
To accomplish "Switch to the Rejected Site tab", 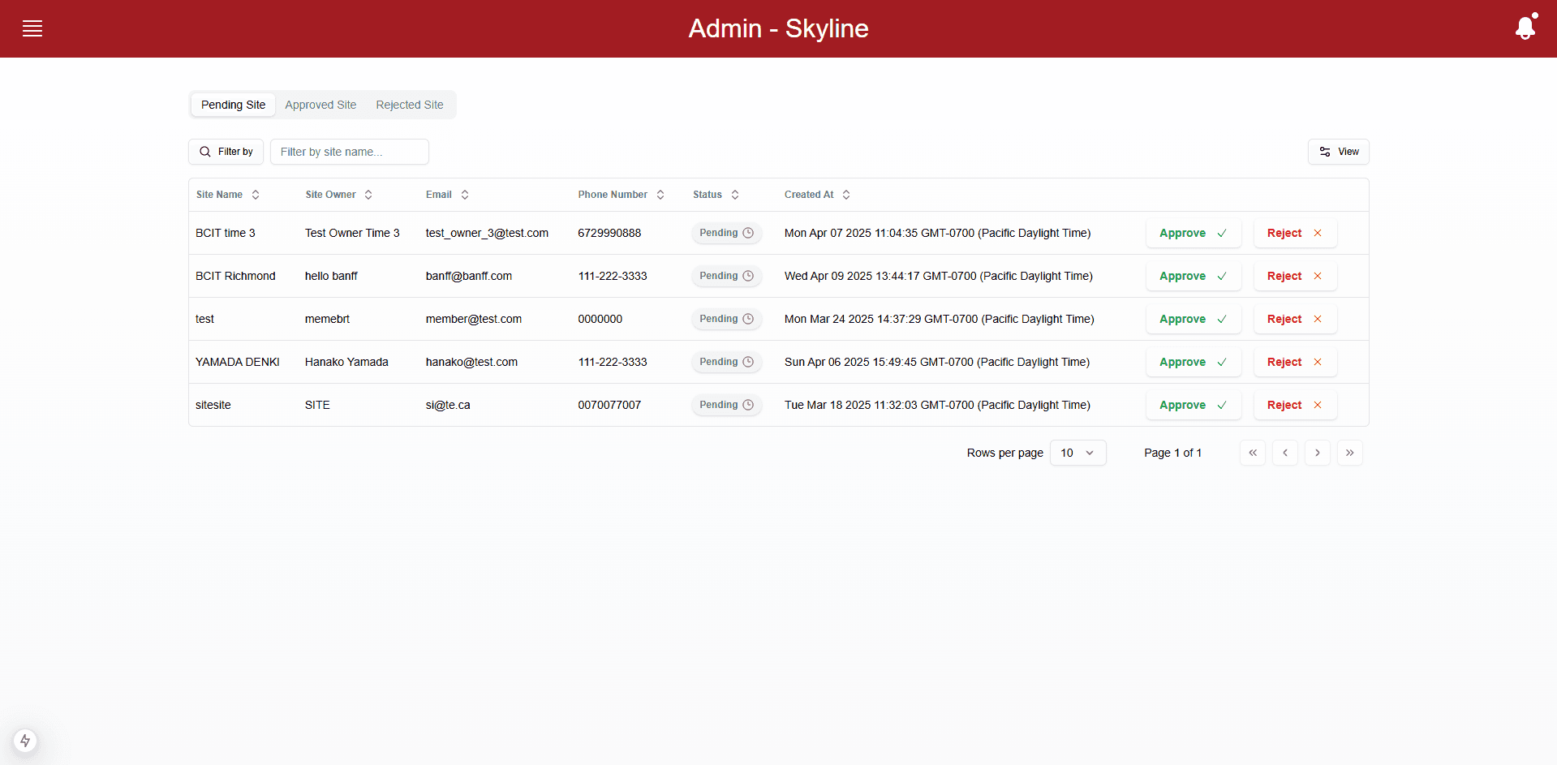I will [410, 105].
